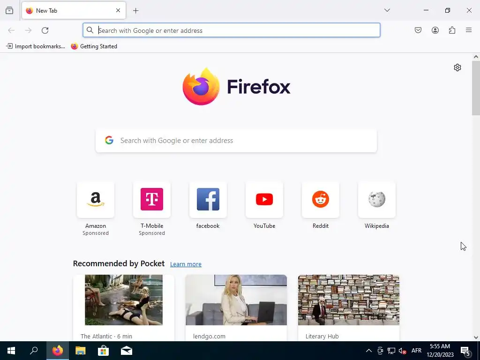Open the Mail app on the taskbar
480x360 pixels.
127,351
